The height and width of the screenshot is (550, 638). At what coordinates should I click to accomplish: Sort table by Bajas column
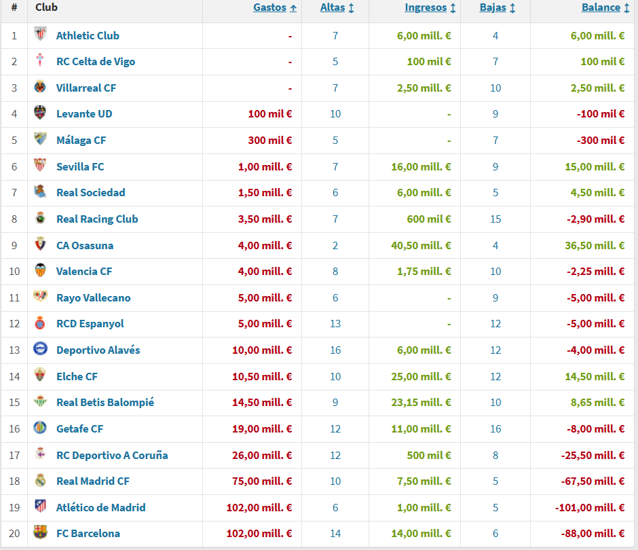(x=498, y=7)
